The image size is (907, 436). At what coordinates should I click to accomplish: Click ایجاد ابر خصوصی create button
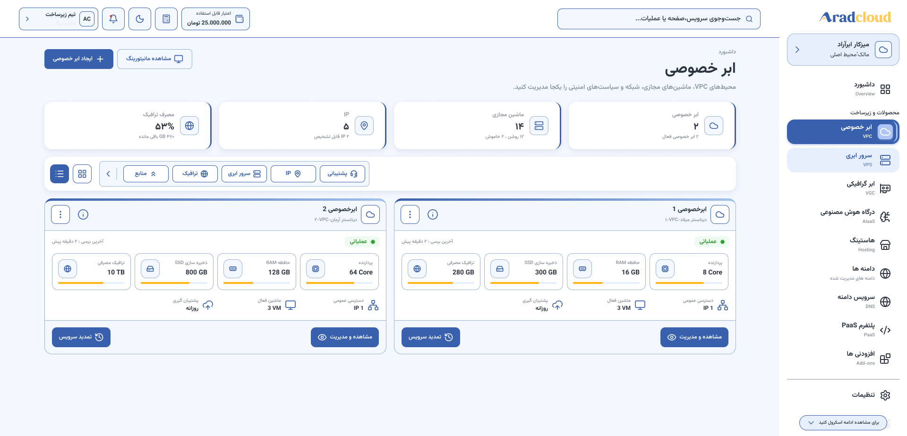pyautogui.click(x=79, y=59)
